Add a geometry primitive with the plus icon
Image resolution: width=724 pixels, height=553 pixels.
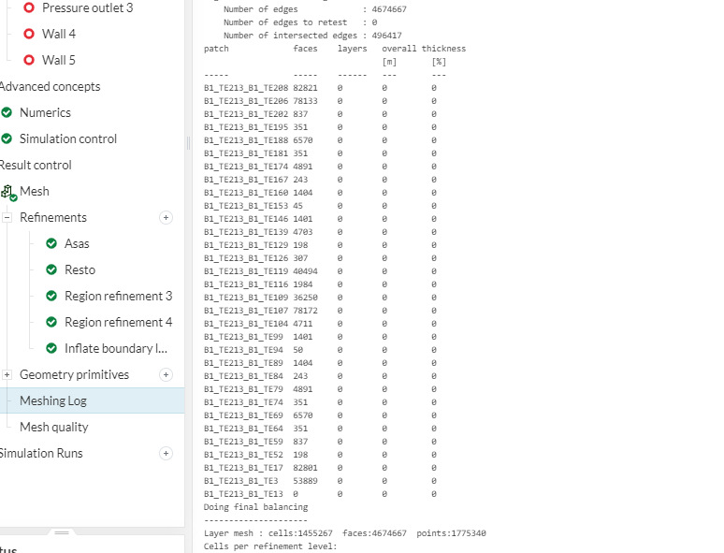(x=167, y=374)
